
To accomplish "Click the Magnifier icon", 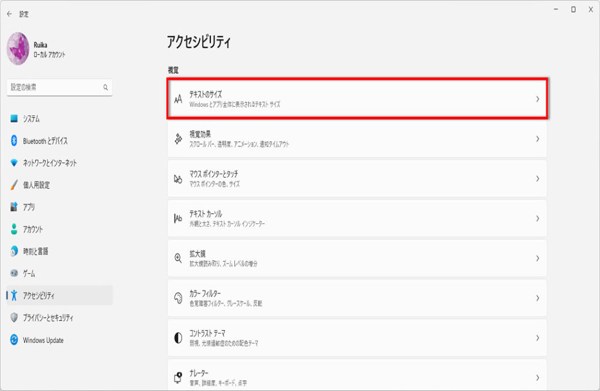I will (178, 259).
